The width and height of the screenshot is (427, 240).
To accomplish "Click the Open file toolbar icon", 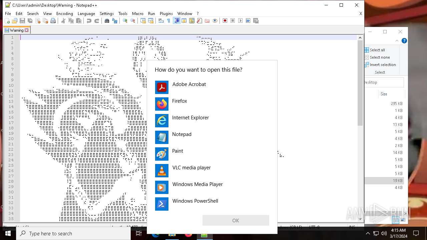I will (15, 21).
